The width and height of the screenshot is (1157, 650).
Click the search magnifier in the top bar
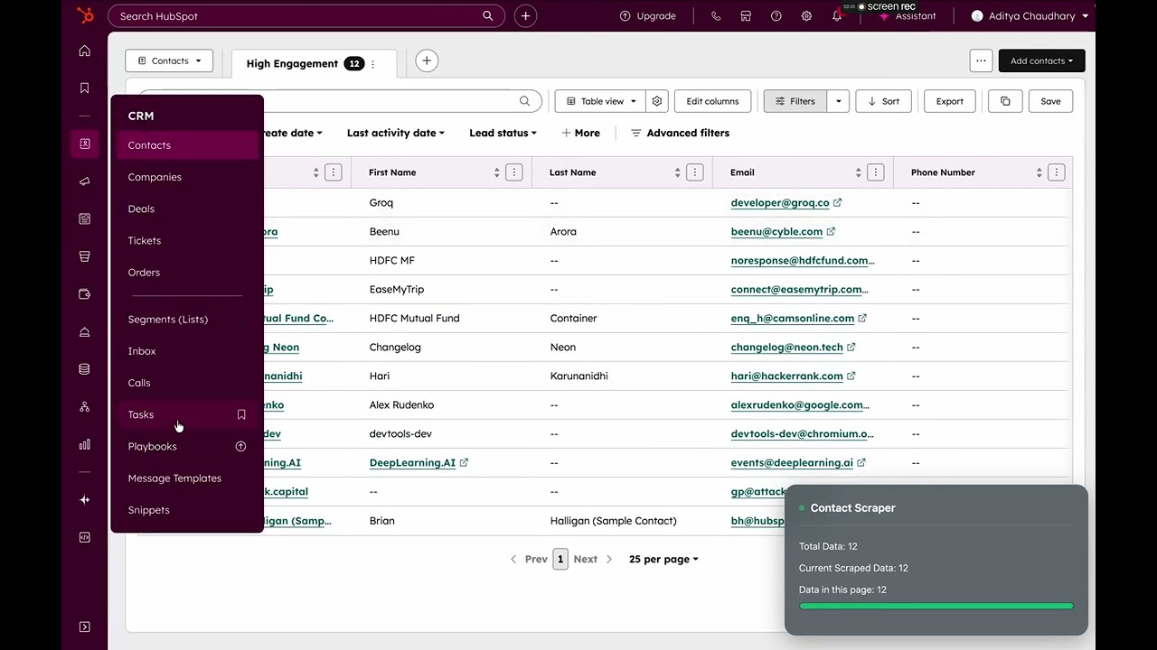[488, 15]
